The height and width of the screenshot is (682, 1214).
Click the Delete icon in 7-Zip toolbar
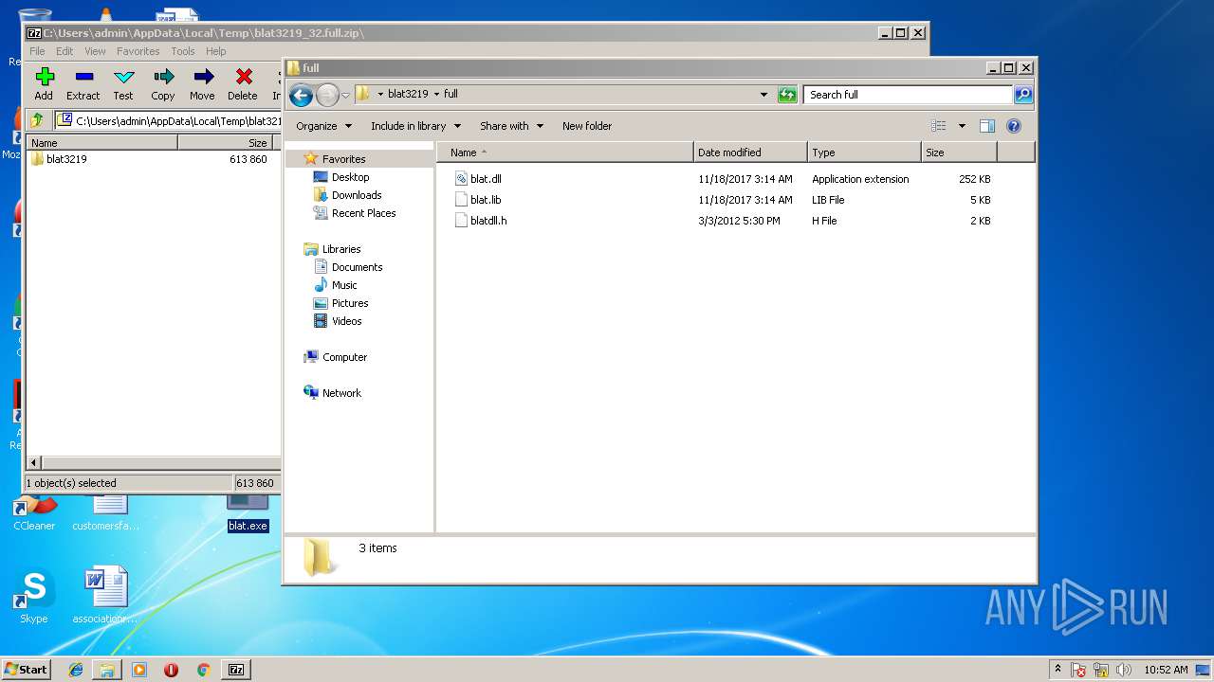(243, 84)
